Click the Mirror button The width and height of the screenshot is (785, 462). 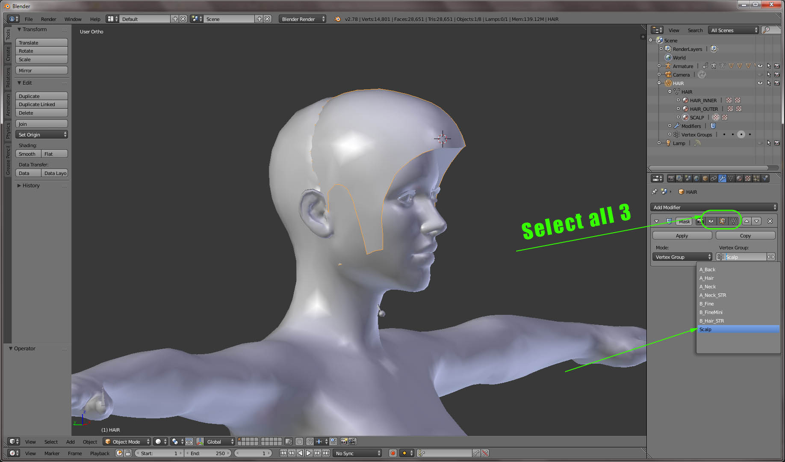pyautogui.click(x=41, y=70)
